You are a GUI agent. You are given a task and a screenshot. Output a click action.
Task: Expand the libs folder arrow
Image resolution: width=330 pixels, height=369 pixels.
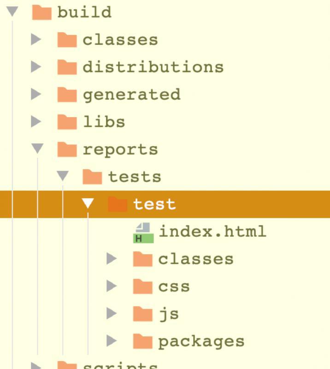coord(36,122)
